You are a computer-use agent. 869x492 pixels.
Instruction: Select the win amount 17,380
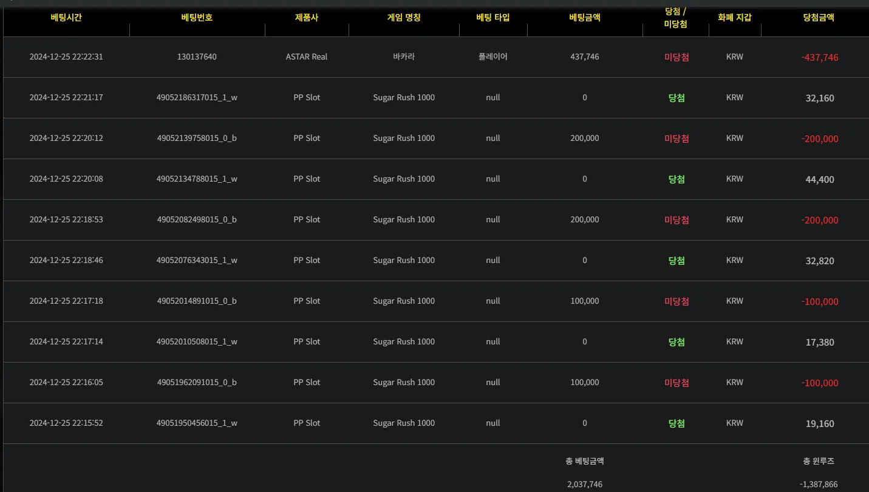coord(820,342)
